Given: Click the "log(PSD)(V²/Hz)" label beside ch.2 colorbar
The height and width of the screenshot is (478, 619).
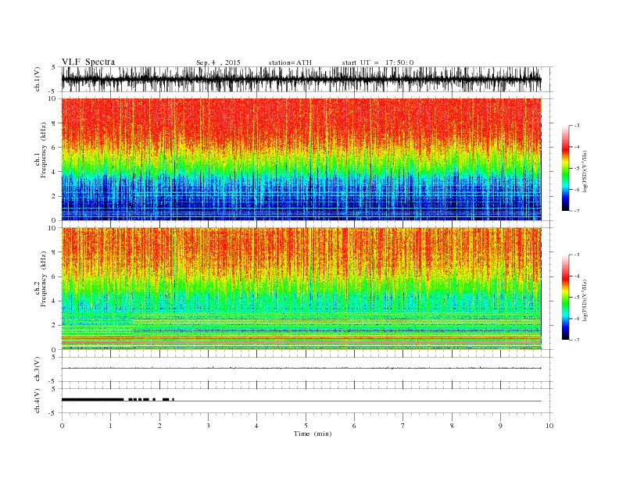Looking at the screenshot, I should [585, 299].
